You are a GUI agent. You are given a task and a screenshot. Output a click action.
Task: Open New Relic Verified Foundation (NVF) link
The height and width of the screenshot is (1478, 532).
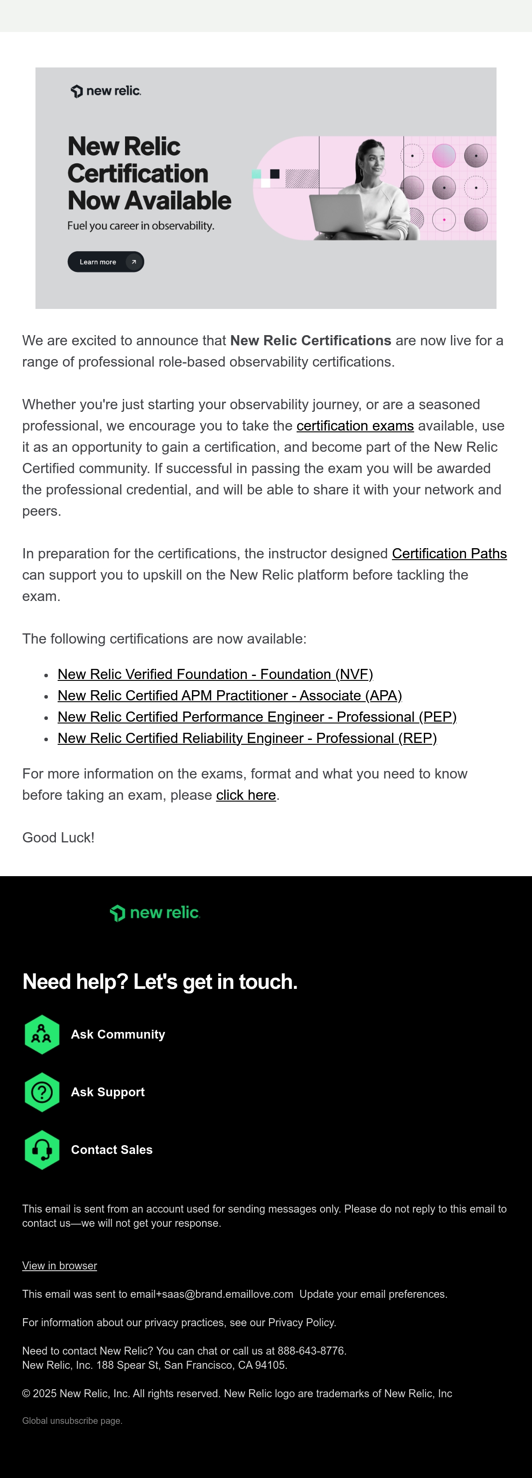pyautogui.click(x=215, y=674)
